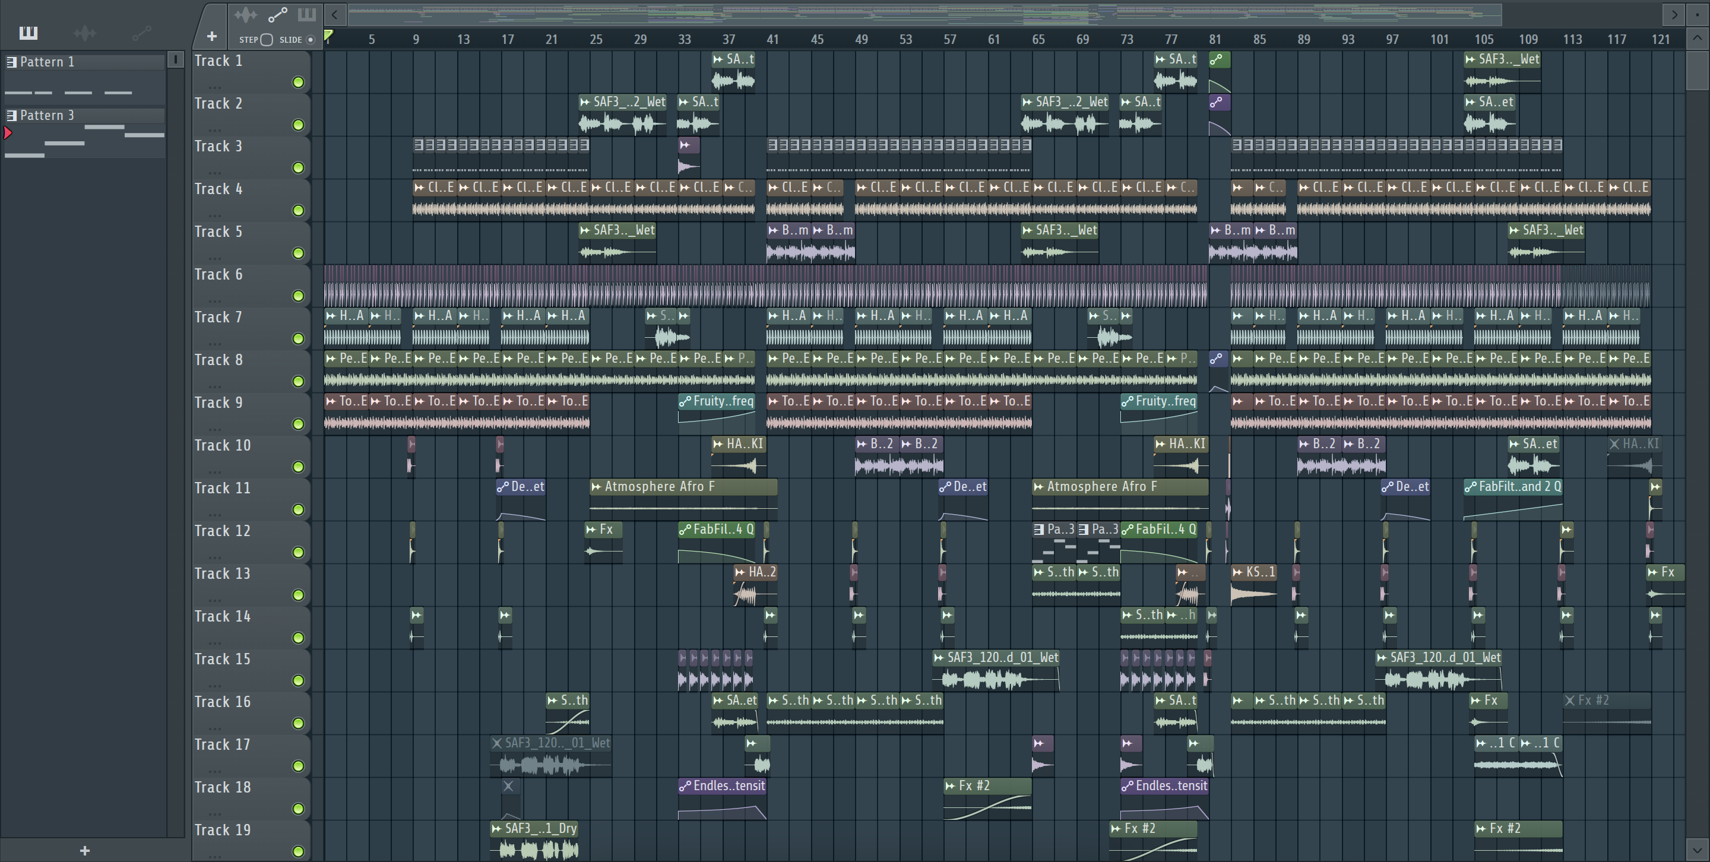Open clip menu of HA..2 clip on Track 13
The image size is (1710, 862).
tap(739, 572)
